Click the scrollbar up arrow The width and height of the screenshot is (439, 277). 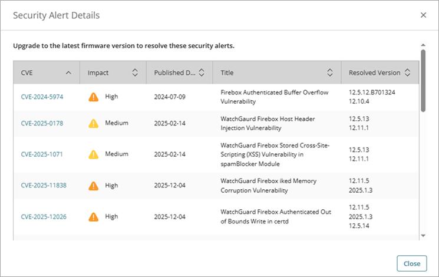(423, 45)
